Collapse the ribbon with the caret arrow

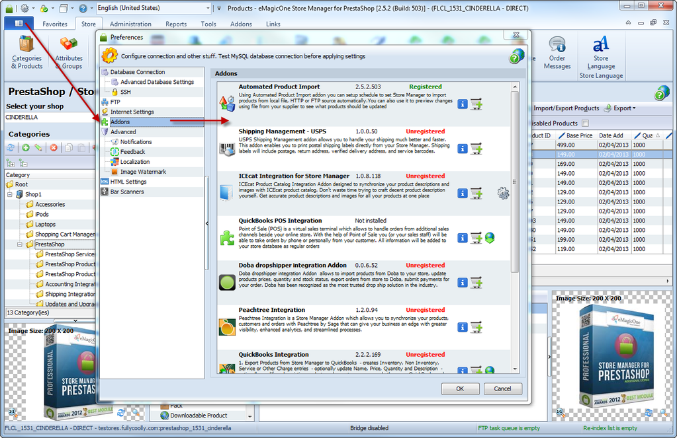[628, 22]
